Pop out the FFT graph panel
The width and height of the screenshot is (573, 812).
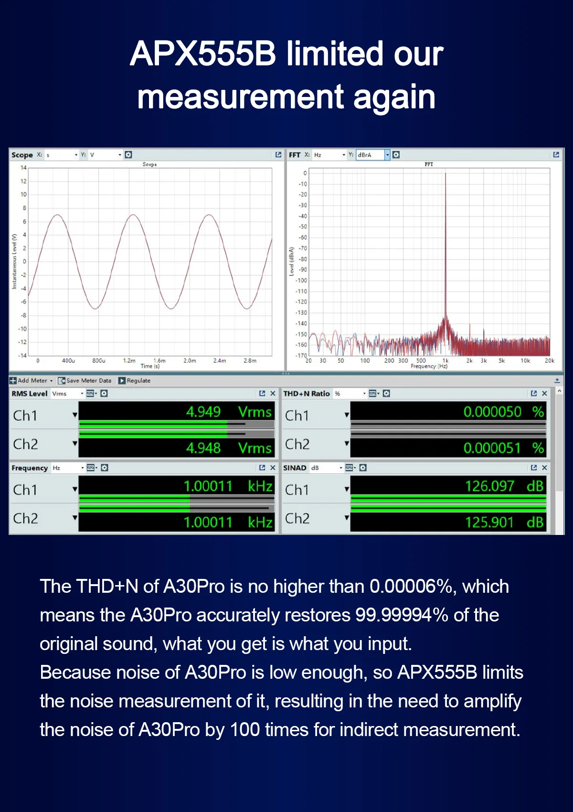[x=556, y=155]
